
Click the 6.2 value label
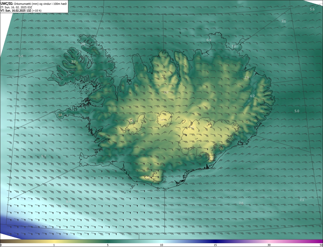(252, 96)
